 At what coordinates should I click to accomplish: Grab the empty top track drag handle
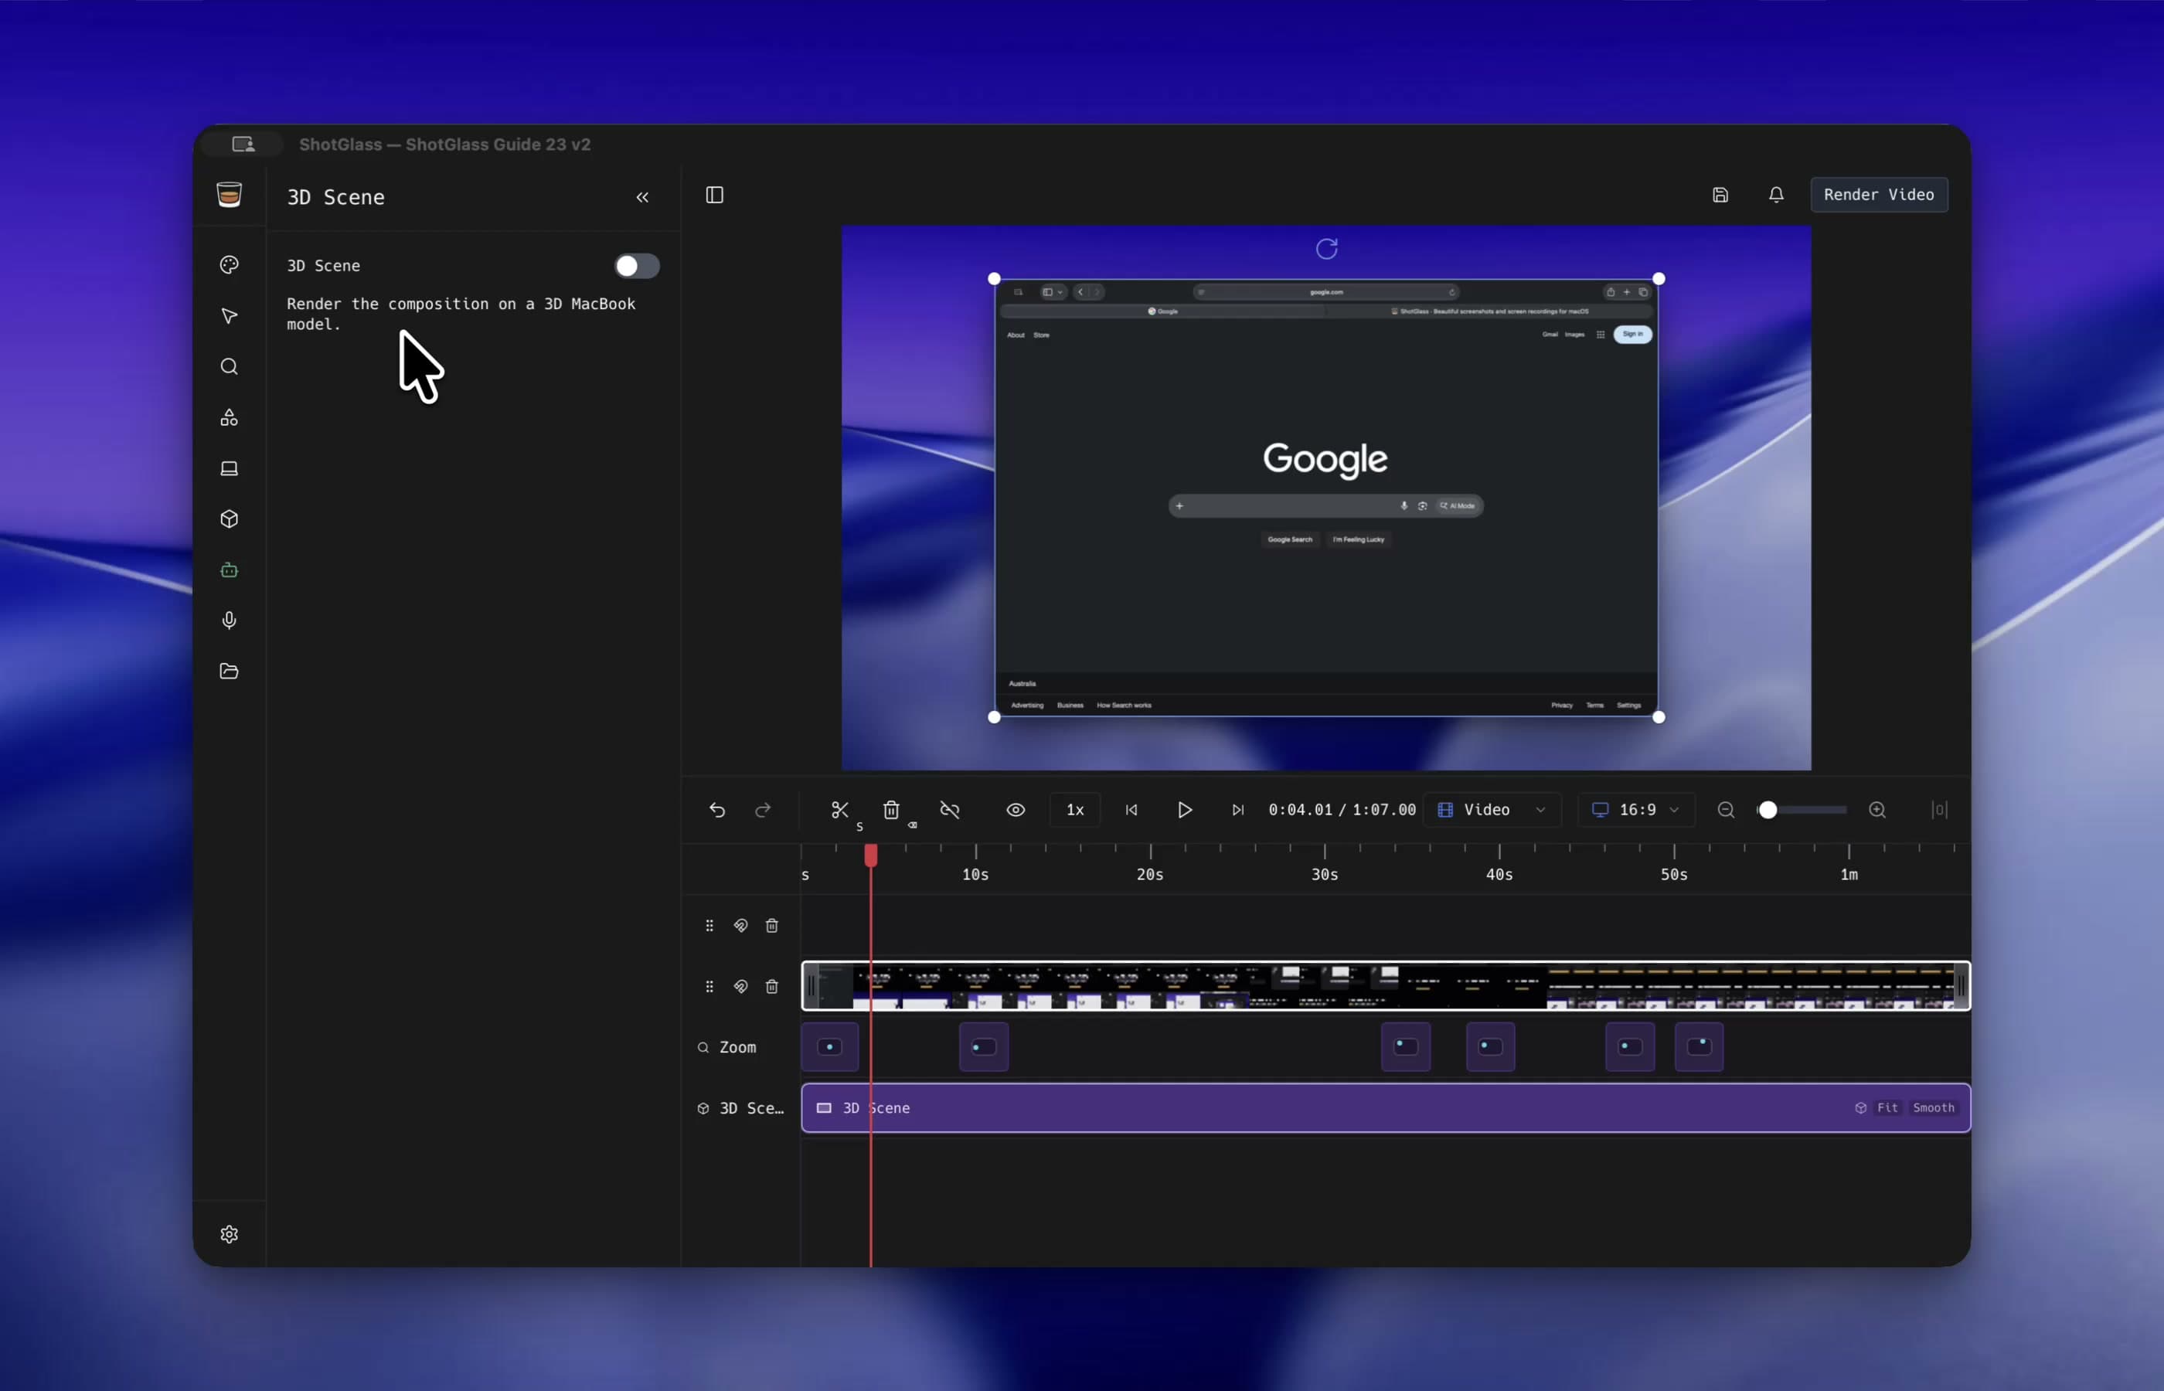[x=709, y=925]
